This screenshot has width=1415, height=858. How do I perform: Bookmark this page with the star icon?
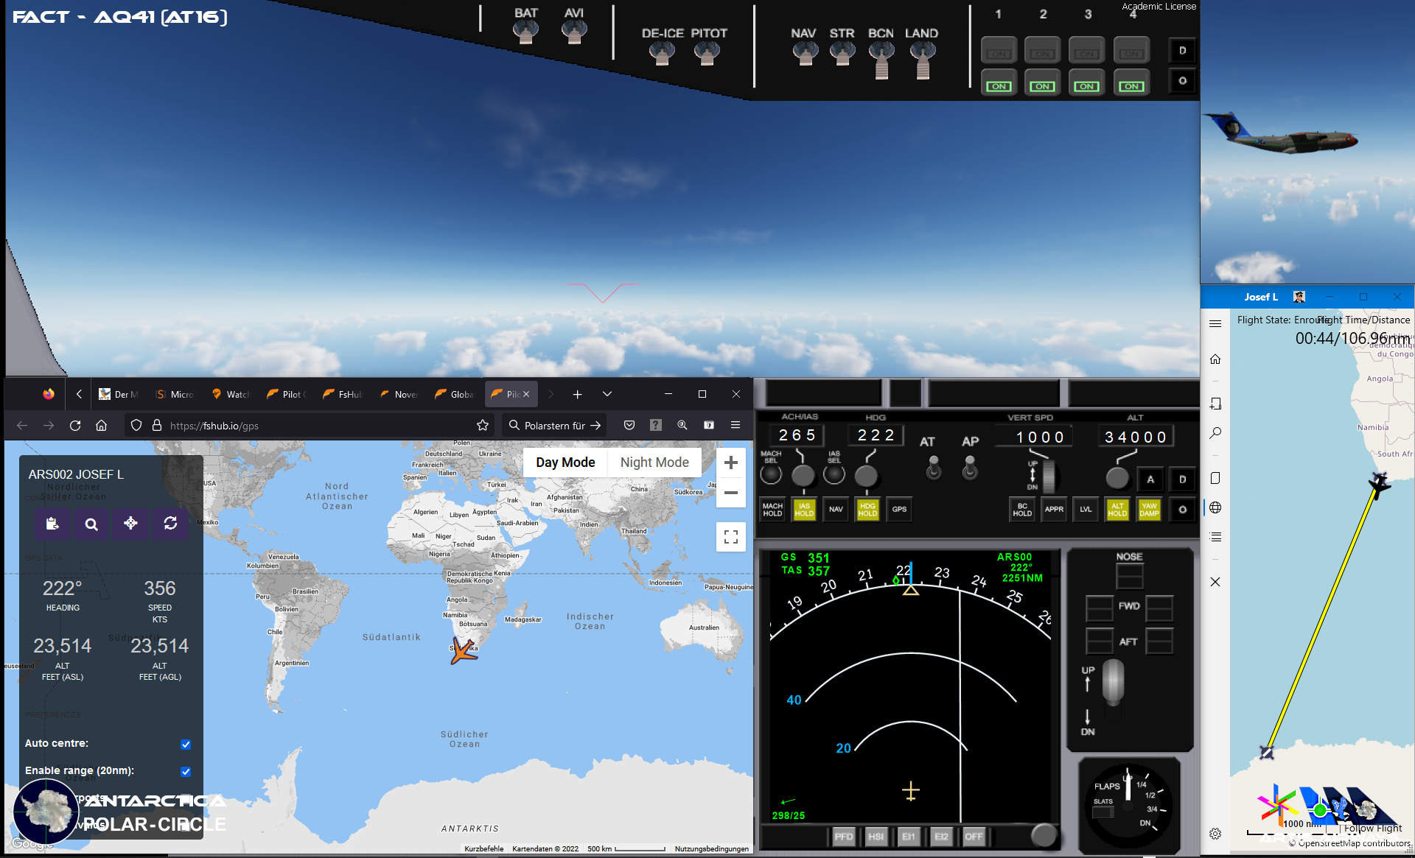[483, 426]
